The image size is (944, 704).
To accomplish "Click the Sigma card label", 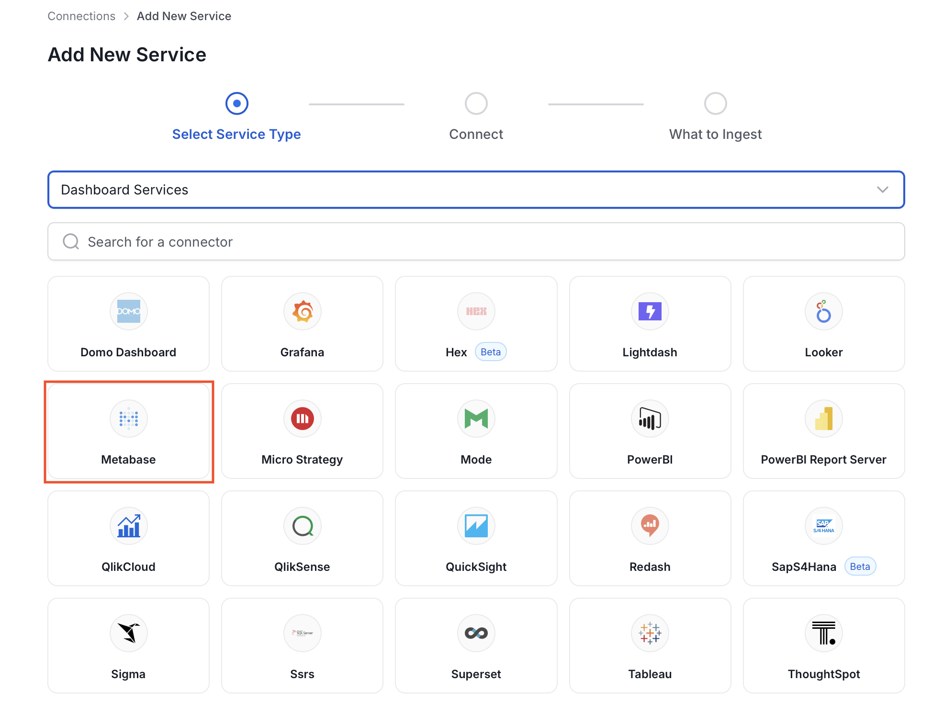I will [128, 674].
